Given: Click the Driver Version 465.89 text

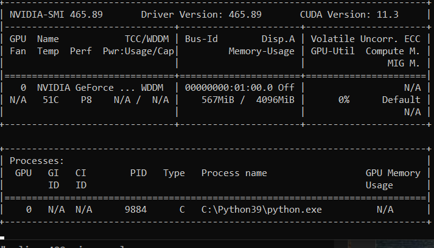Looking at the screenshot, I should (x=201, y=14).
